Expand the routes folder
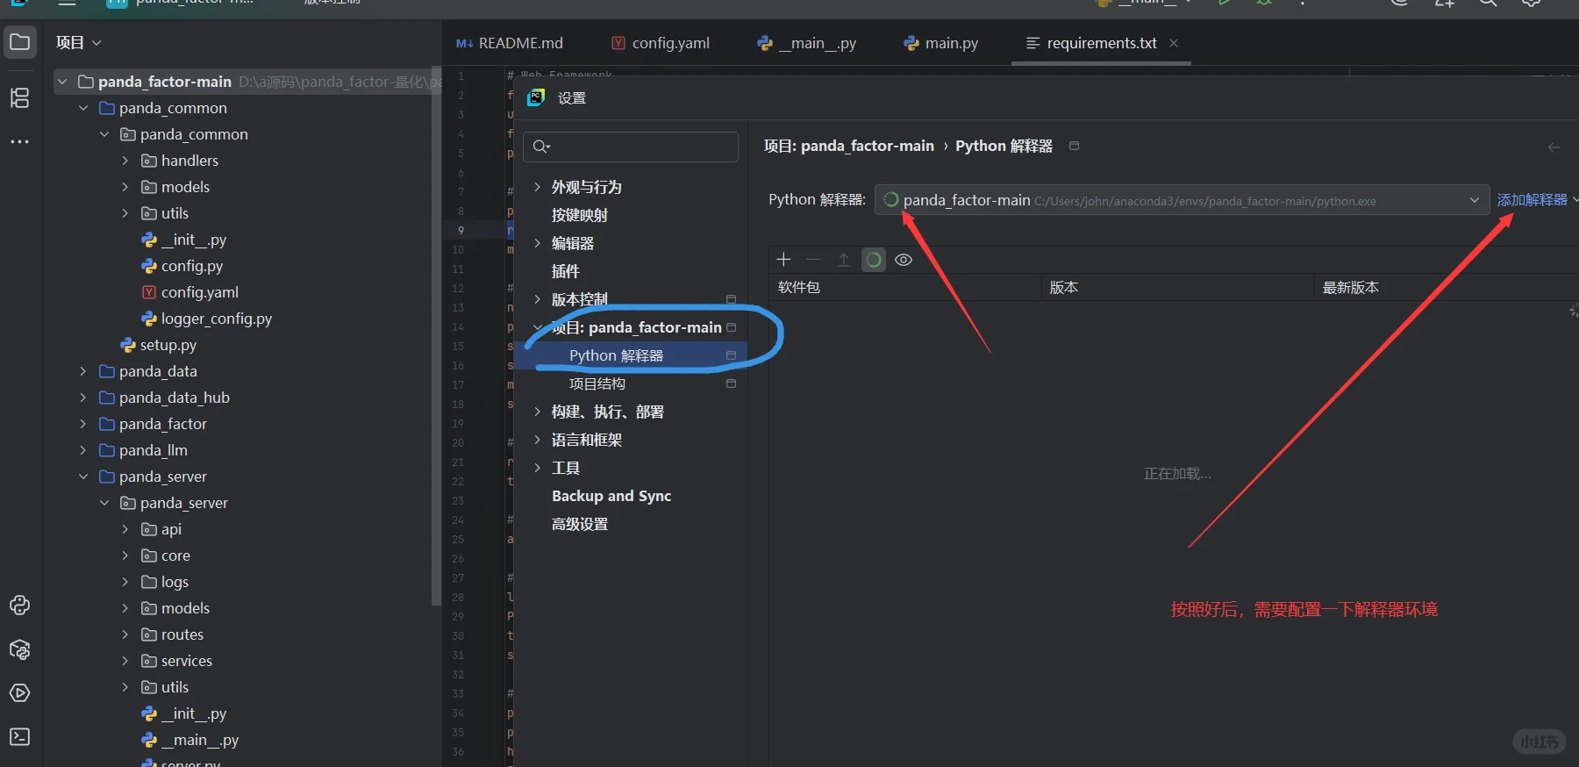Image resolution: width=1579 pixels, height=767 pixels. tap(125, 634)
